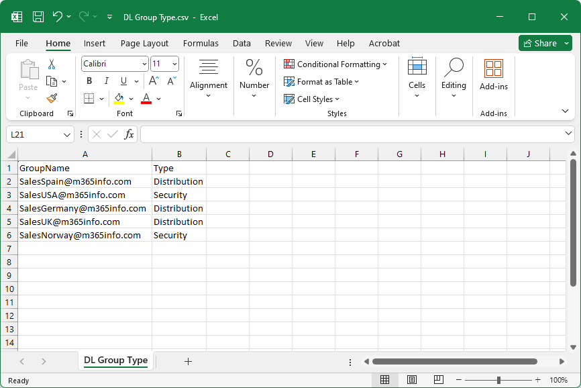
Task: Select Page Break Preview in status bar
Action: pos(438,379)
